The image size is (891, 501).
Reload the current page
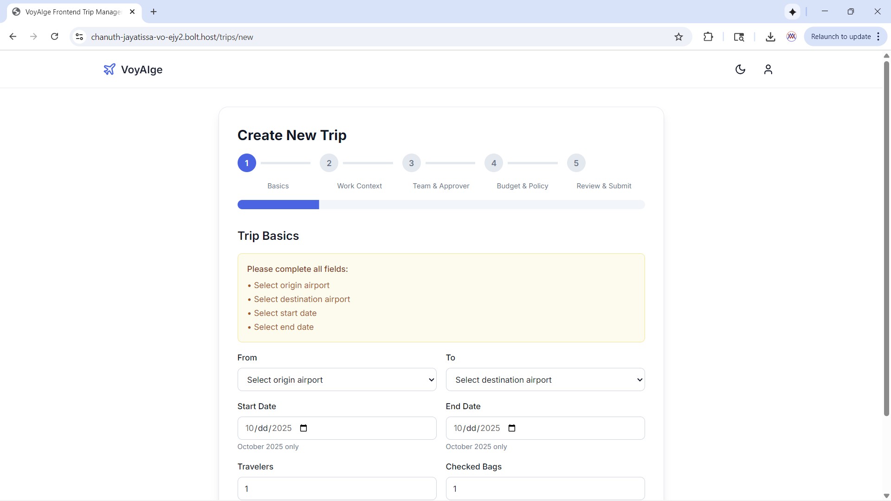[x=54, y=37]
